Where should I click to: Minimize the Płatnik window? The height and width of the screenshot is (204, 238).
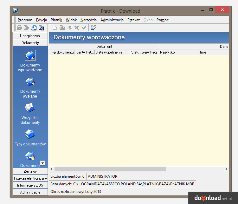pyautogui.click(x=203, y=10)
